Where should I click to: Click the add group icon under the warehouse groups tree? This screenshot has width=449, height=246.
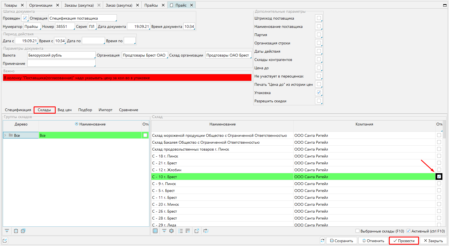(x=16, y=231)
